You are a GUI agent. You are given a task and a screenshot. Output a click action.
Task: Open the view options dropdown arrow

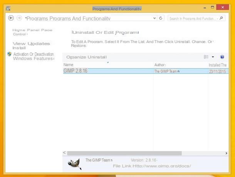pyautogui.click(x=213, y=57)
